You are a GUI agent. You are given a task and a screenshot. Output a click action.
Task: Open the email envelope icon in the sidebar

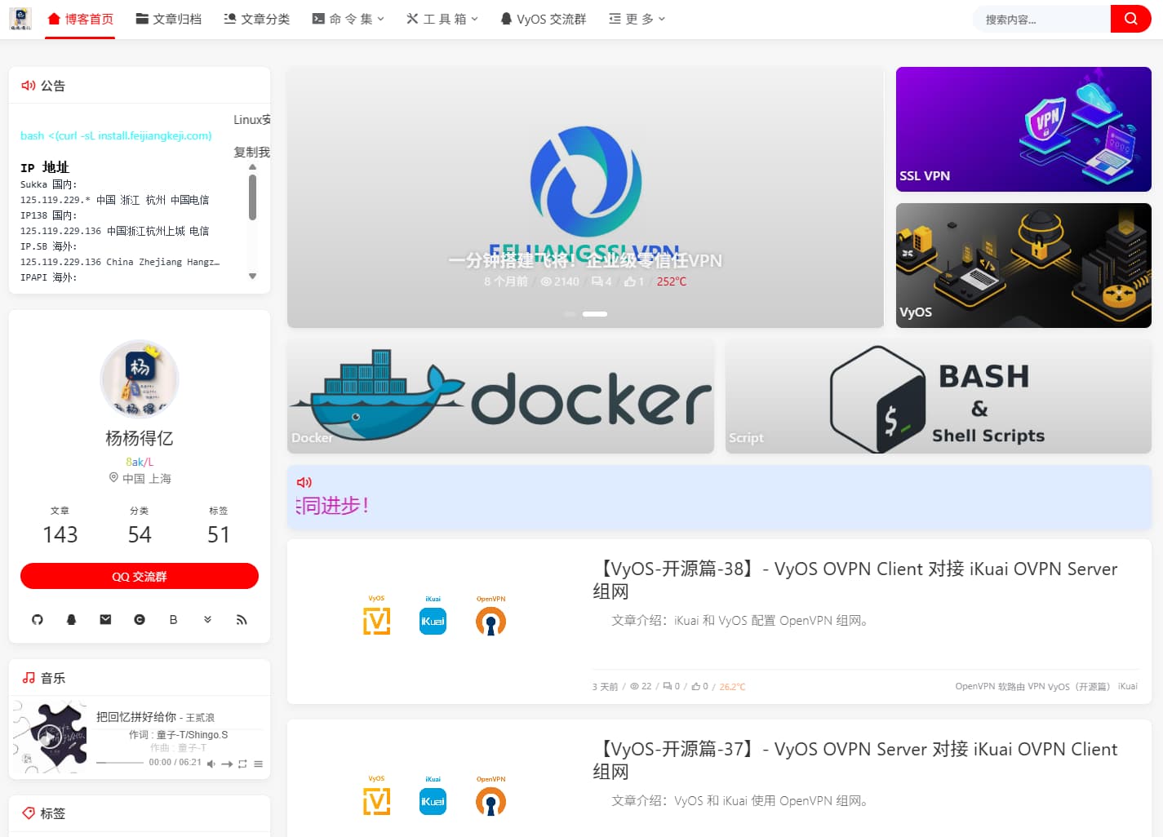click(104, 620)
